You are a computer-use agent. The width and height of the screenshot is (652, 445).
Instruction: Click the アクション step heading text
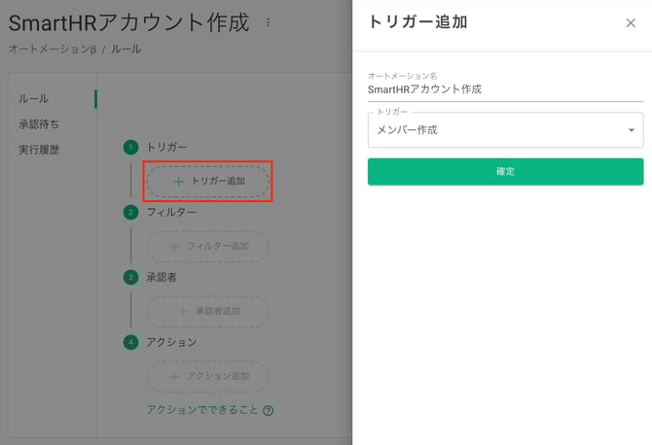tap(171, 342)
